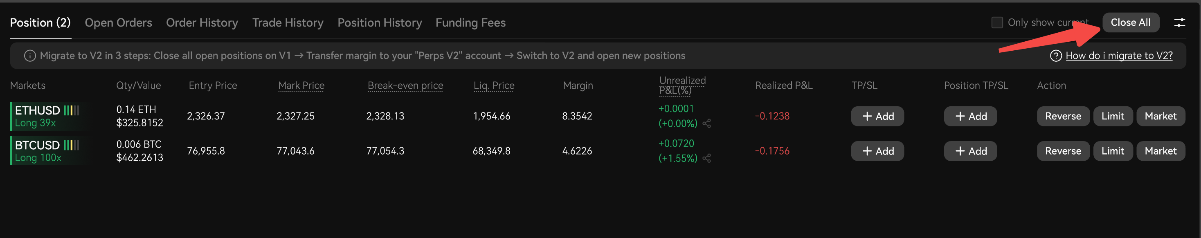
Task: Add Position TP/SL for BTCUSD
Action: click(970, 151)
